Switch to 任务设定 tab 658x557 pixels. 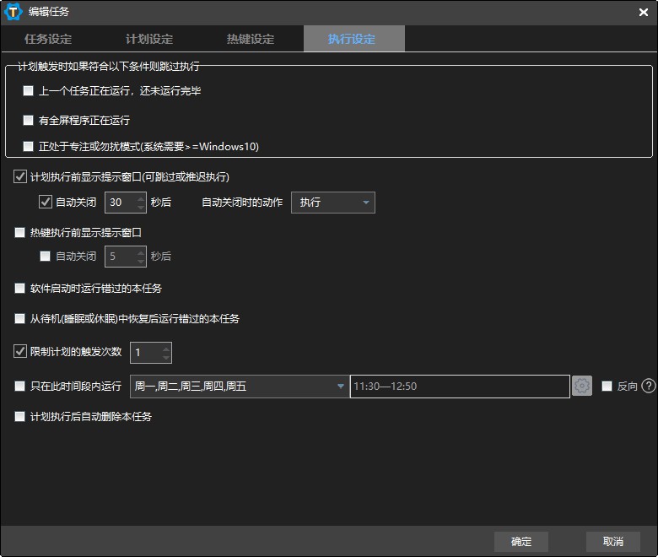[x=48, y=39]
